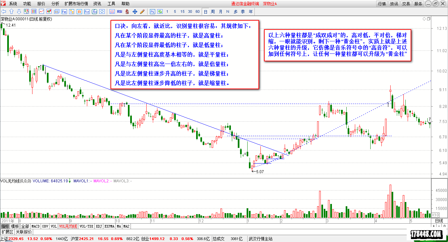448x242 pixels.
Task: Switch to 60-minute period
Action: point(197,11)
